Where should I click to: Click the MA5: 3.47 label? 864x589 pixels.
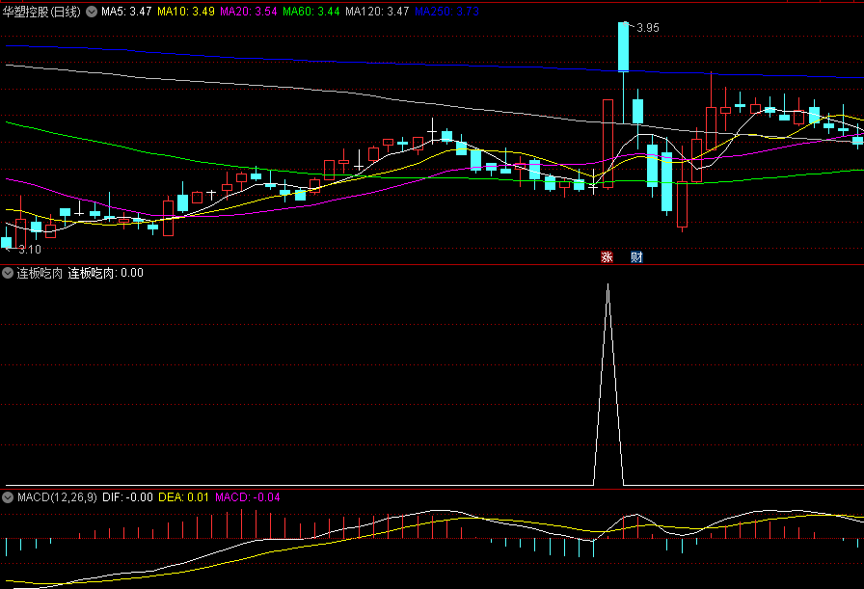126,12
